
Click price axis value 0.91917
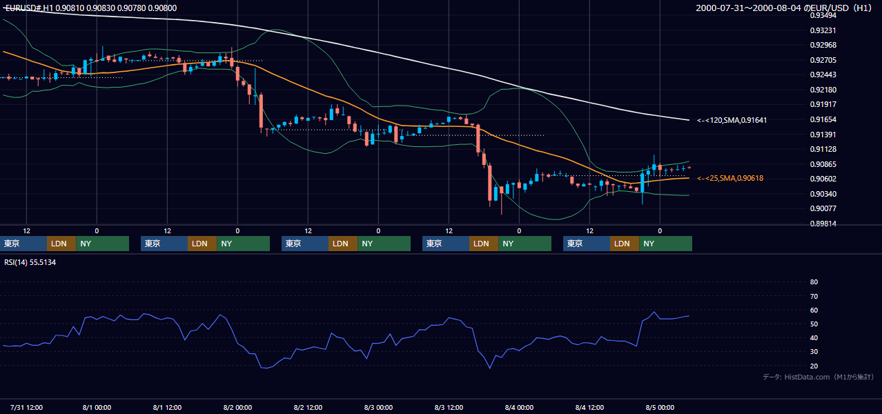822,104
